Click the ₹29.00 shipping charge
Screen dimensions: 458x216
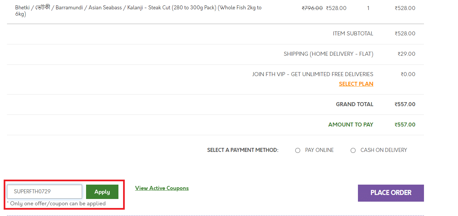pyautogui.click(x=406, y=54)
